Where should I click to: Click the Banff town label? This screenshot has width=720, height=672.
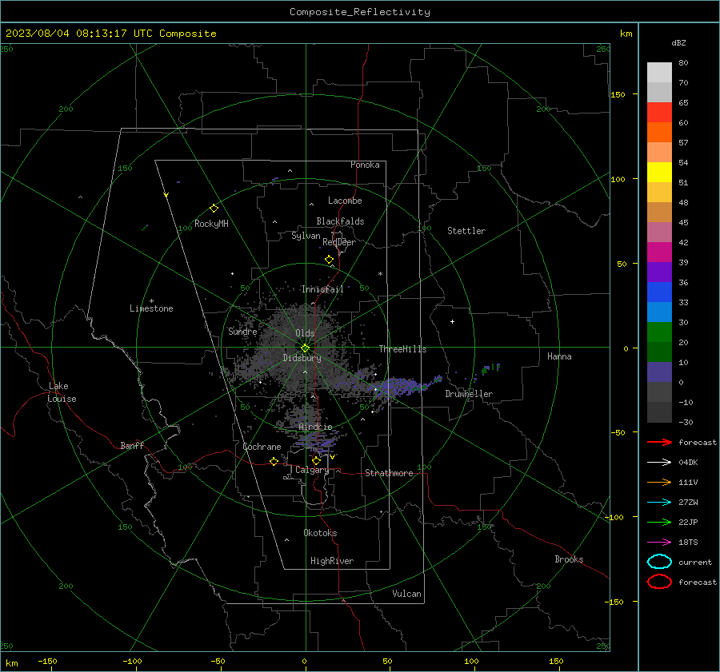132,445
